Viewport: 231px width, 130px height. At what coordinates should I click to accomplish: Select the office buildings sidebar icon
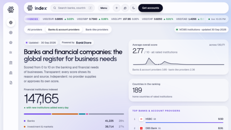tap(11, 73)
